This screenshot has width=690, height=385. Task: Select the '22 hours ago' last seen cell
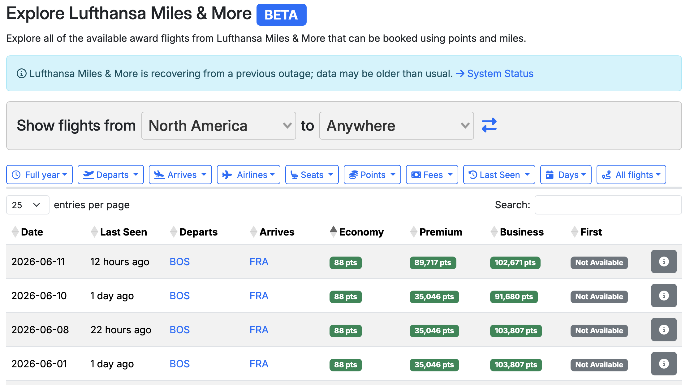(121, 330)
